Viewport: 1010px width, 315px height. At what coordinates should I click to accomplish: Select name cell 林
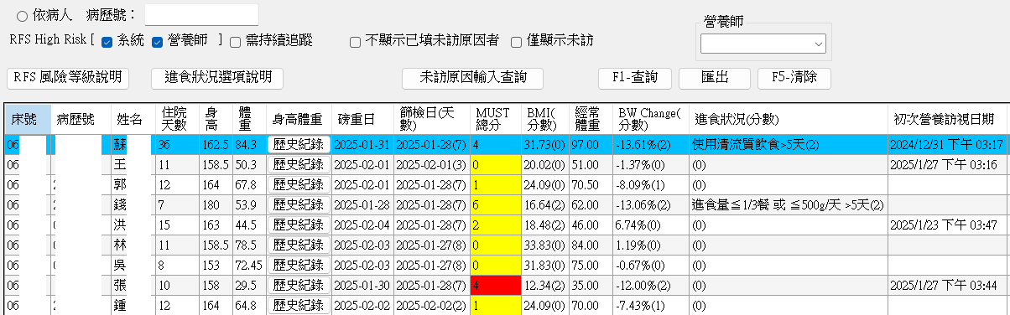[133, 245]
